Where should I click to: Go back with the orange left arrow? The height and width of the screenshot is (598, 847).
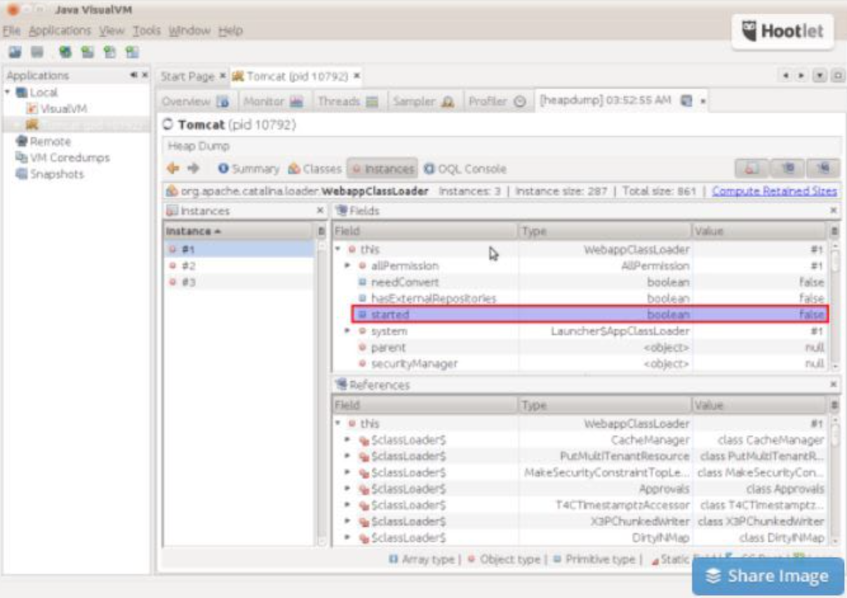(173, 168)
